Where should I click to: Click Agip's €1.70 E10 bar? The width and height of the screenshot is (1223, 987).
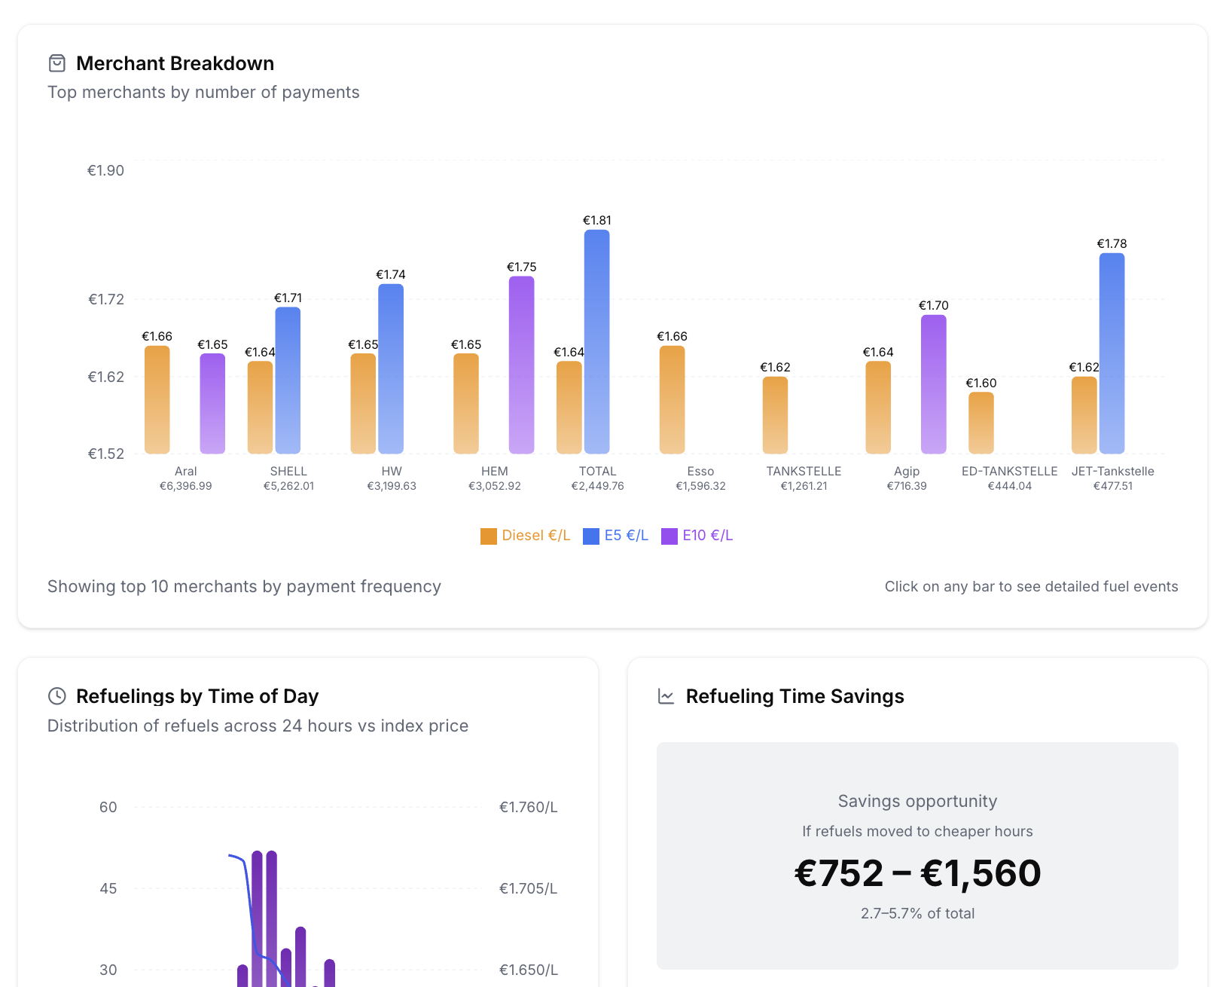pyautogui.click(x=933, y=384)
